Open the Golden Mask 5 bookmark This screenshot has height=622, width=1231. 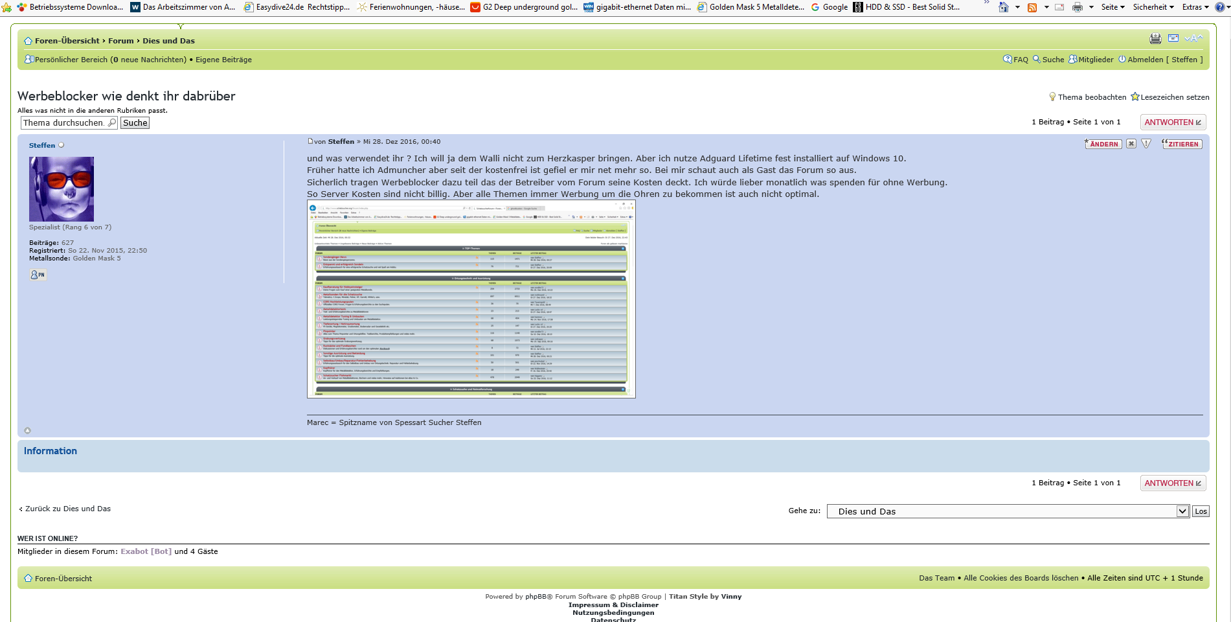coord(751,7)
